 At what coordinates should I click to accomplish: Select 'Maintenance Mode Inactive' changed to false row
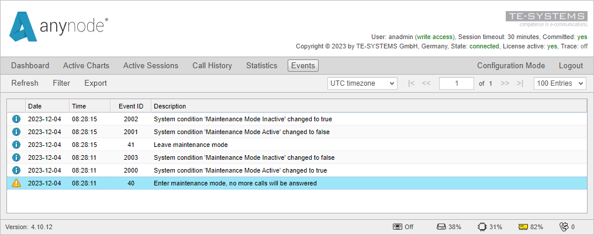point(297,157)
